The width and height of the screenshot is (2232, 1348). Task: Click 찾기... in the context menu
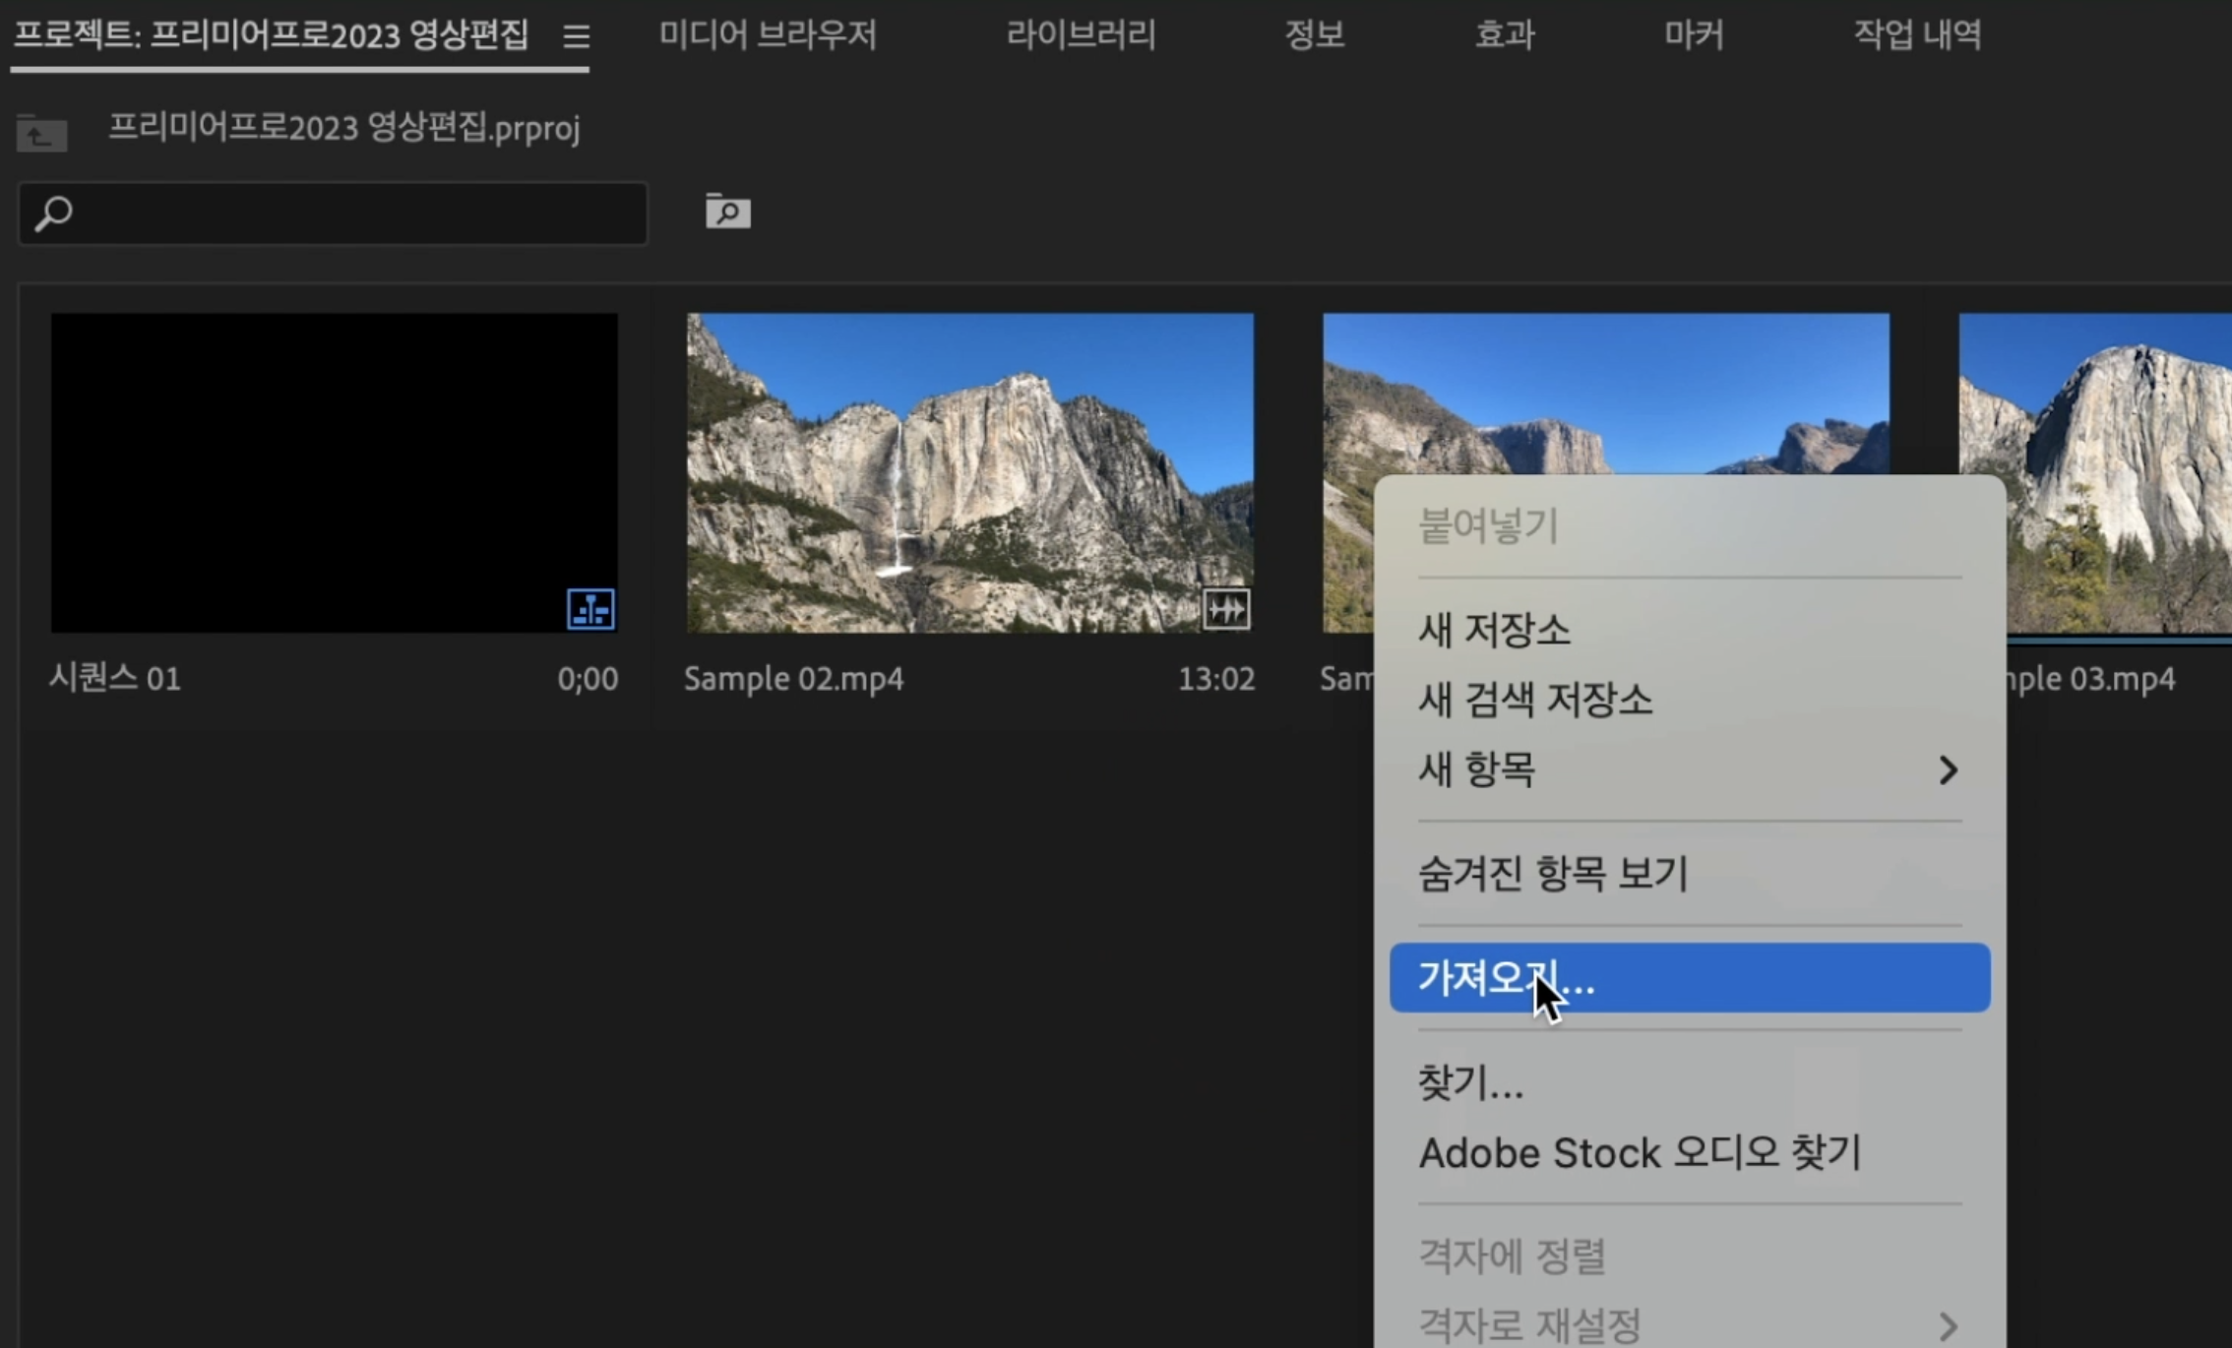click(x=1470, y=1083)
